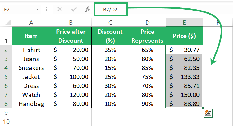Select column E header
This screenshot has height=126, width=233.
pyautogui.click(x=184, y=22)
